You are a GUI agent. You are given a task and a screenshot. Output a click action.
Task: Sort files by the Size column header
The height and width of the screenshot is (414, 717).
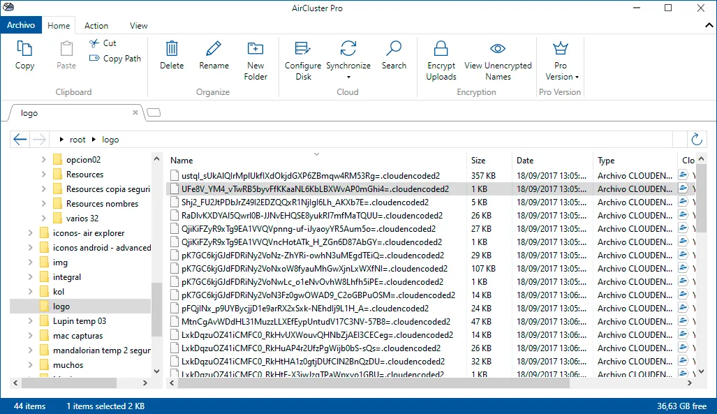point(478,161)
